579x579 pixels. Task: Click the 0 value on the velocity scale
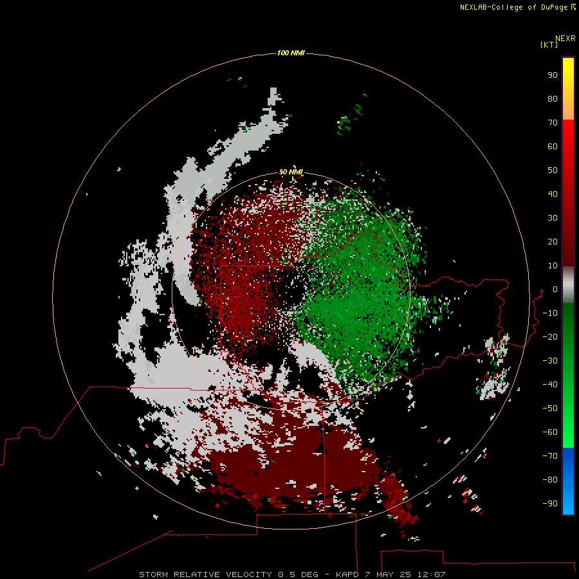555,289
